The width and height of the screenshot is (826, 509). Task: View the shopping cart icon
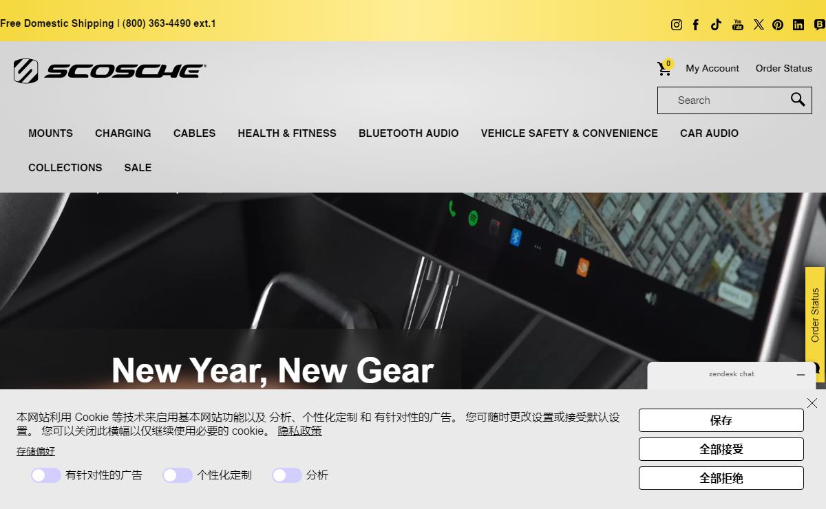click(x=664, y=68)
